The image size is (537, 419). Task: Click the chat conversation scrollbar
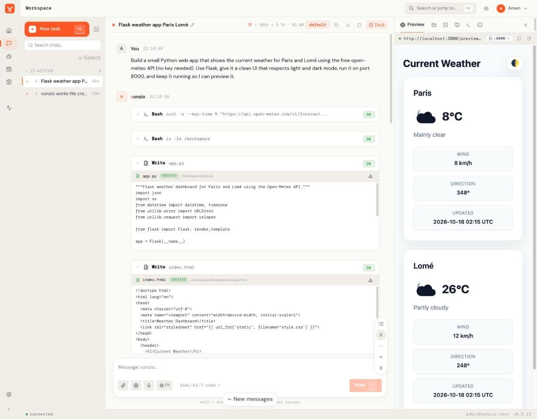pos(391,78)
